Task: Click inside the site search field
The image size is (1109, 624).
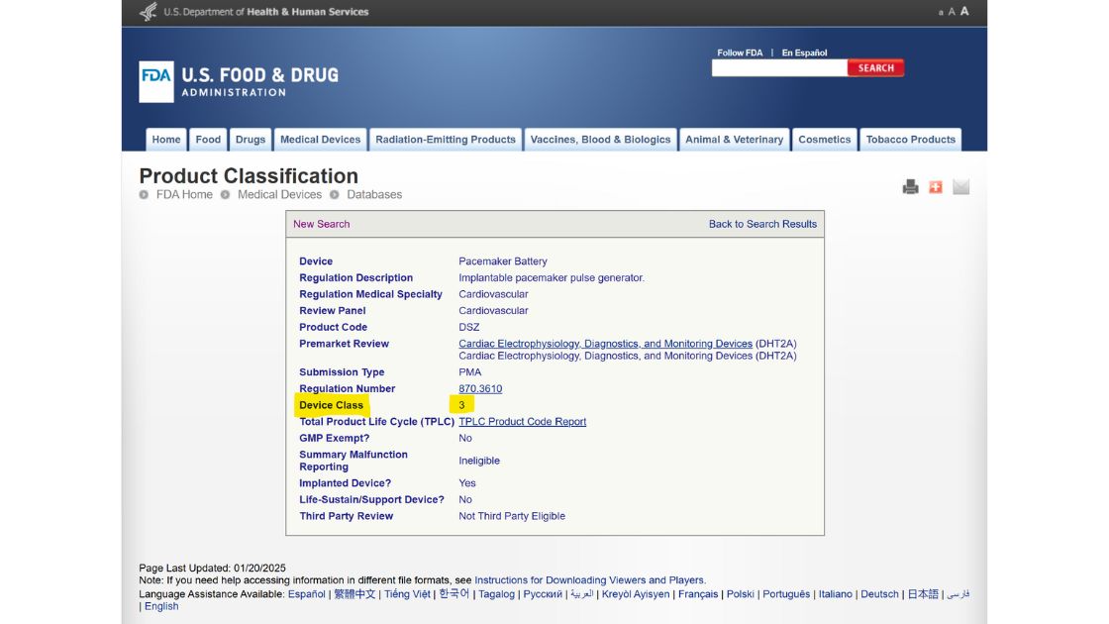Action: click(778, 68)
